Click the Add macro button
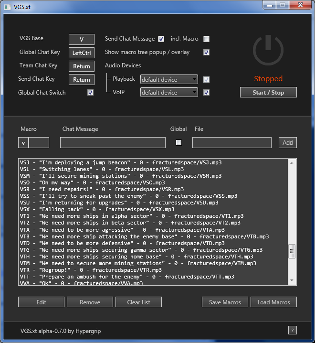 point(288,143)
